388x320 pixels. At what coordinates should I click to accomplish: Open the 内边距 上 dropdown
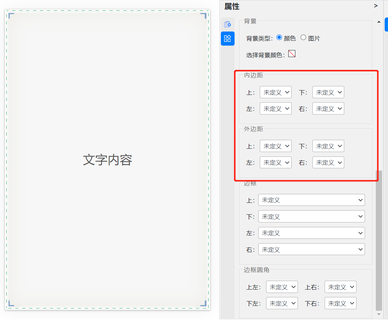[276, 92]
